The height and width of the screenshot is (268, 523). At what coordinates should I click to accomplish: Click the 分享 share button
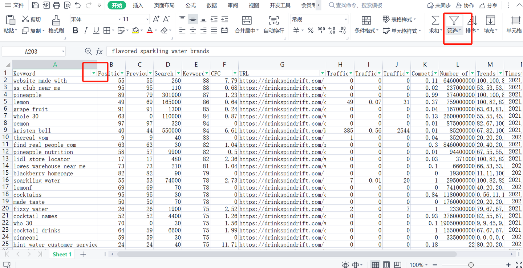(x=488, y=5)
